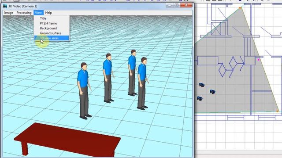282x158 pixels.
Task: Choose Ground surface menu entry
Action: tap(52, 33)
